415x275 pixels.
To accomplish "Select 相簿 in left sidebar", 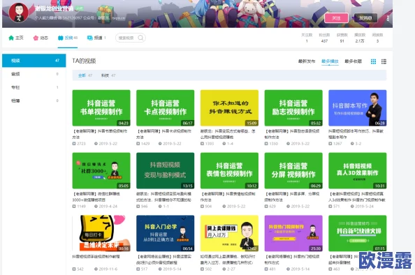I will tap(34, 101).
